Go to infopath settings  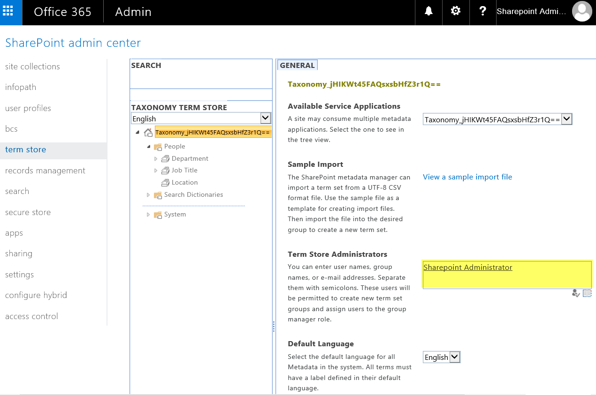point(21,87)
